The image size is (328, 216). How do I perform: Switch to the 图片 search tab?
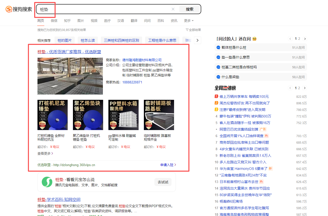coord(81,21)
